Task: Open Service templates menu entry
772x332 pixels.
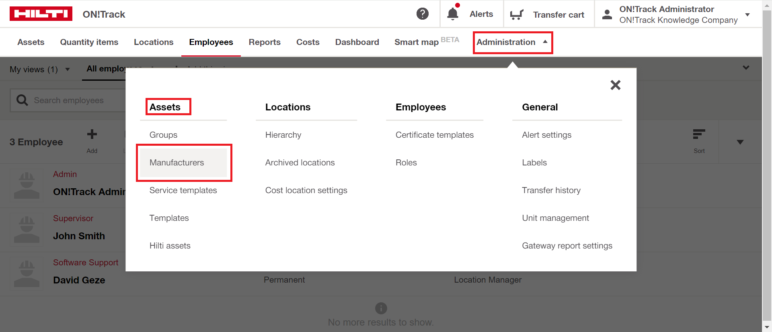Action: [183, 190]
